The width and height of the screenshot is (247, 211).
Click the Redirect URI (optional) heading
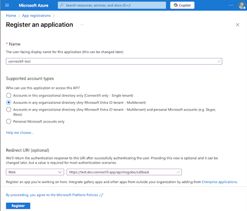click(27, 150)
